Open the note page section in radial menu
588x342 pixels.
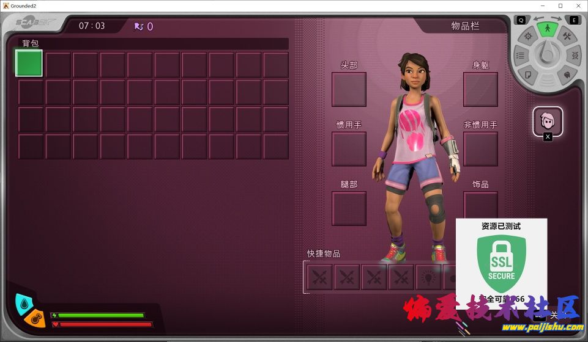[528, 75]
